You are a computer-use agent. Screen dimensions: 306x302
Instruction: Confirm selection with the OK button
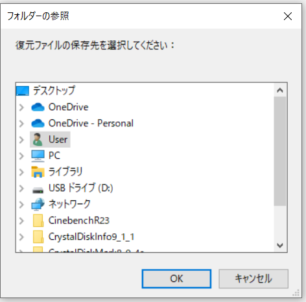click(x=176, y=279)
